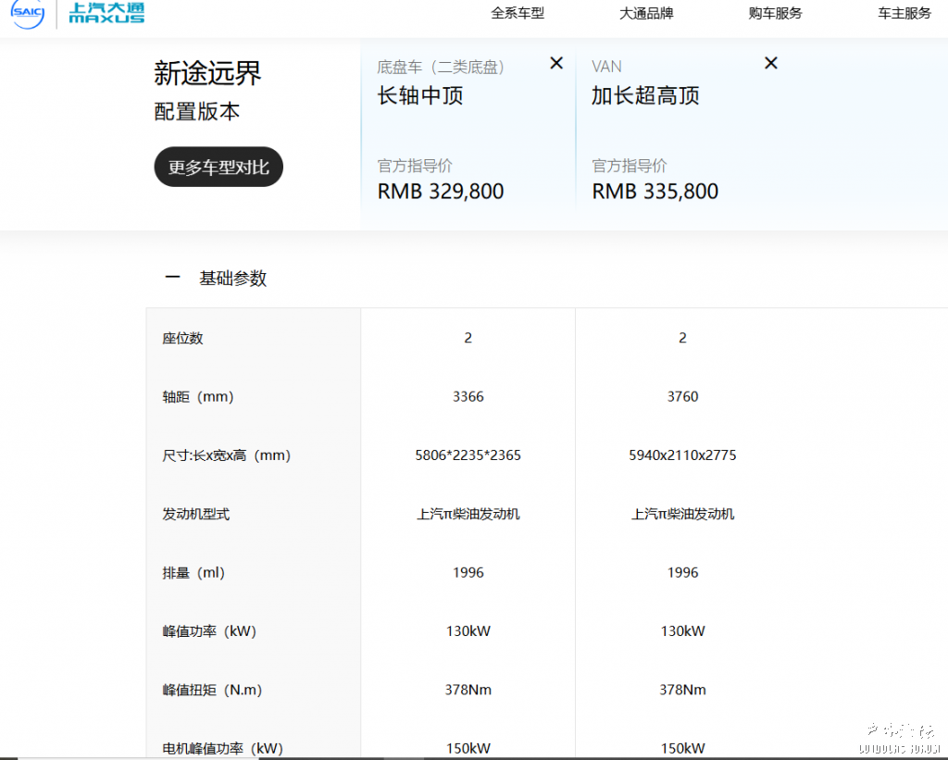Viewport: 948px width, 760px height.
Task: Click the watermark logo in bottom-right corner
Action: click(x=900, y=738)
